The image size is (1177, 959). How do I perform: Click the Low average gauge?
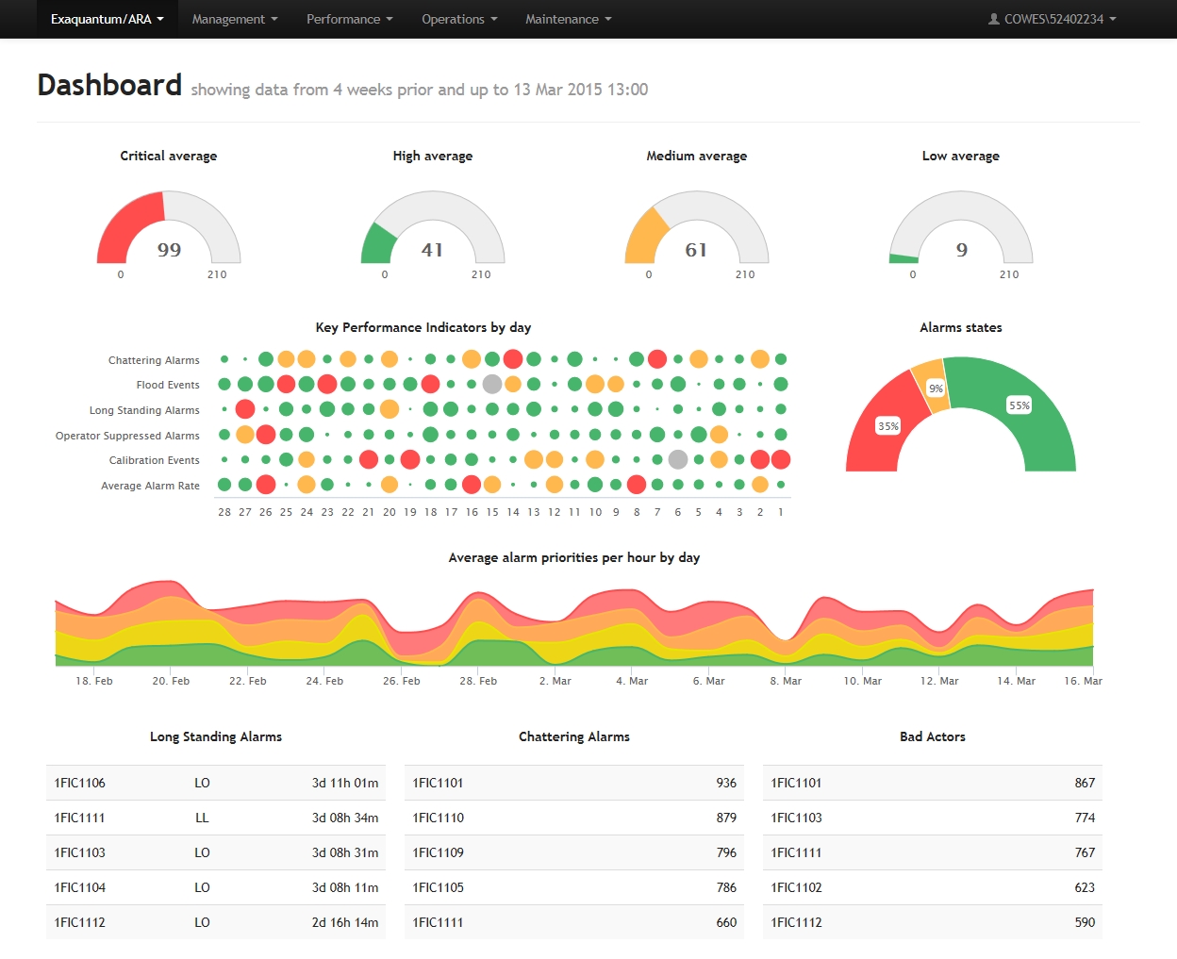(x=903, y=257)
